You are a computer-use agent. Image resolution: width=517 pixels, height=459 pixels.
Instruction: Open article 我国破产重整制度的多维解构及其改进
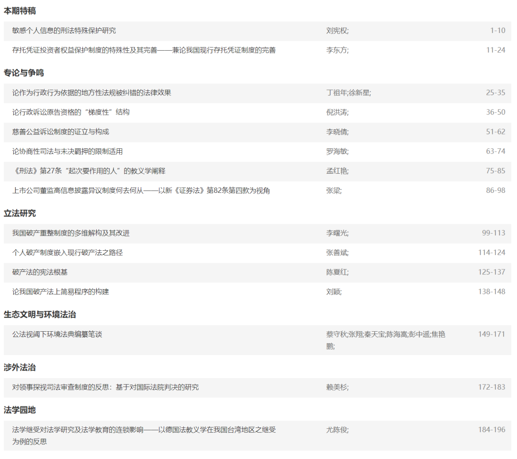[71, 233]
